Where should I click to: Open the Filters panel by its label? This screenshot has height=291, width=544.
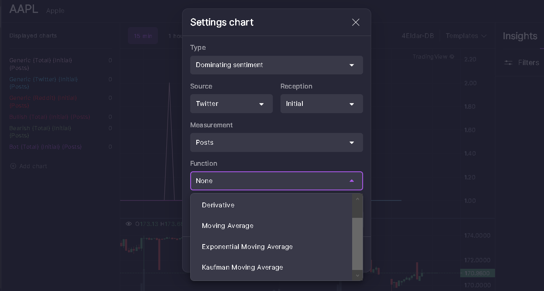529,63
